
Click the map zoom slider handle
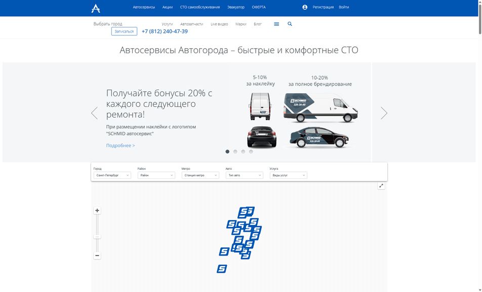[97, 237]
